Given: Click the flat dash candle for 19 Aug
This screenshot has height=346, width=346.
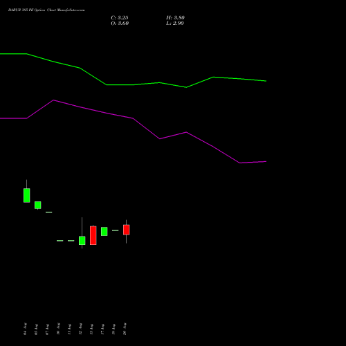Looking at the screenshot, I should point(116,230).
